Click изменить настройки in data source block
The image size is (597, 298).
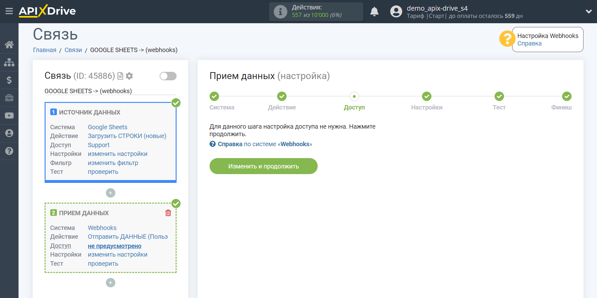click(x=118, y=154)
